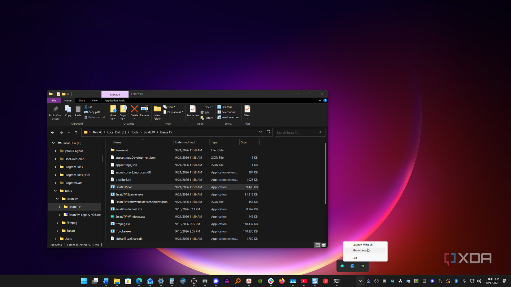The image size is (511, 287).
Task: Click the red Delete icon
Action: (134, 109)
